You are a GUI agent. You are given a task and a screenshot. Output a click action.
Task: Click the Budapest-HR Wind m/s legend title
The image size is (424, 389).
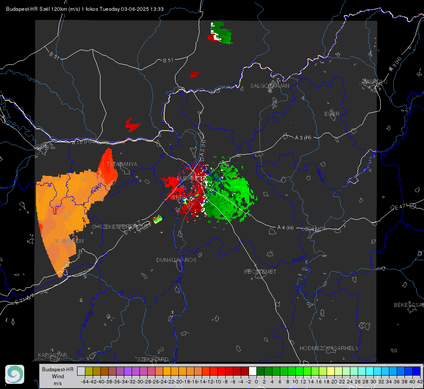pyautogui.click(x=58, y=376)
